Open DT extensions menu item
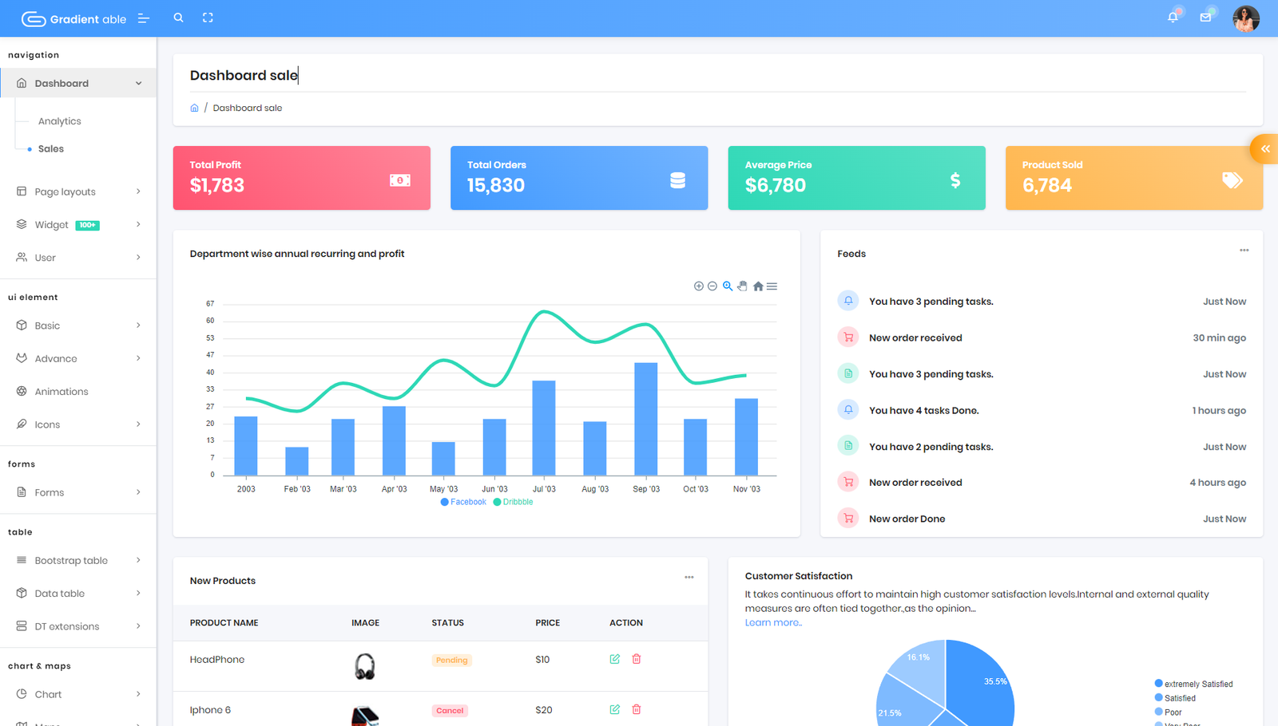Image resolution: width=1278 pixels, height=726 pixels. click(x=78, y=626)
